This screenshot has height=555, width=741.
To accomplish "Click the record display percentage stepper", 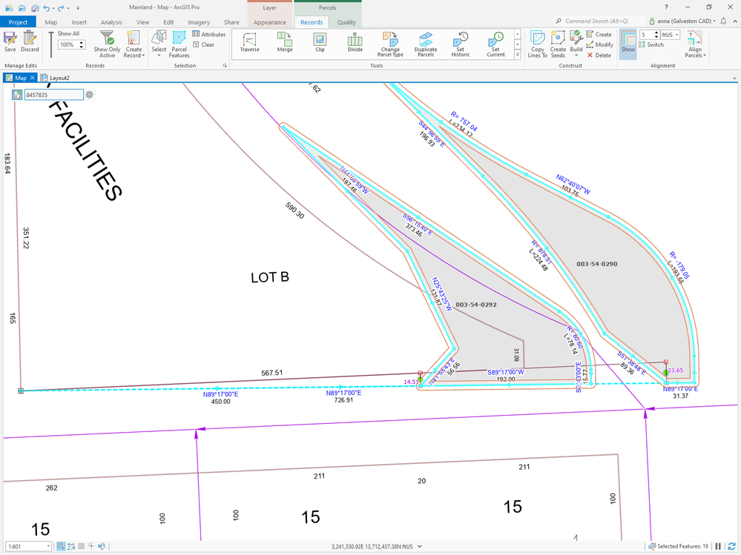I will pos(82,45).
